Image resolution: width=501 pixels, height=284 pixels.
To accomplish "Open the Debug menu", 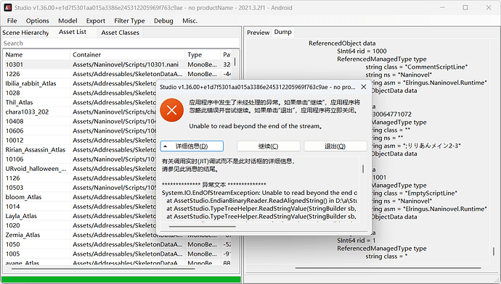I will 163,21.
